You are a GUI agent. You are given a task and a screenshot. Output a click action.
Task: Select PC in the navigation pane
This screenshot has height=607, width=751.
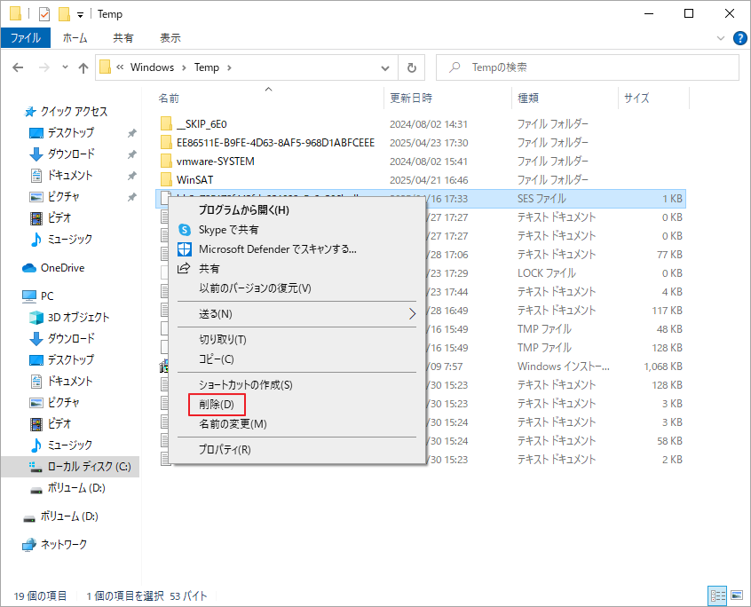coord(47,296)
